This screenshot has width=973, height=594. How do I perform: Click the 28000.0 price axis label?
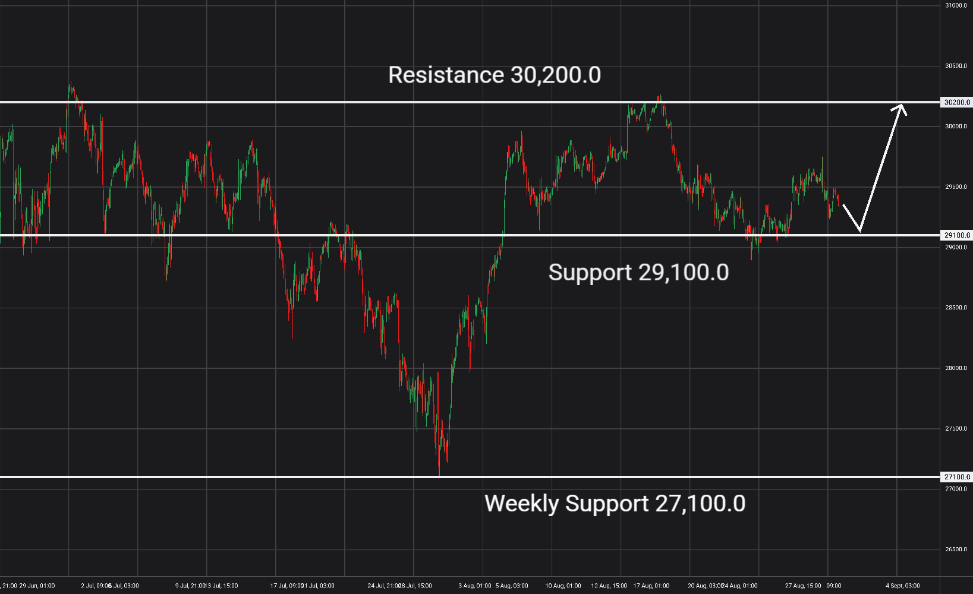[956, 368]
